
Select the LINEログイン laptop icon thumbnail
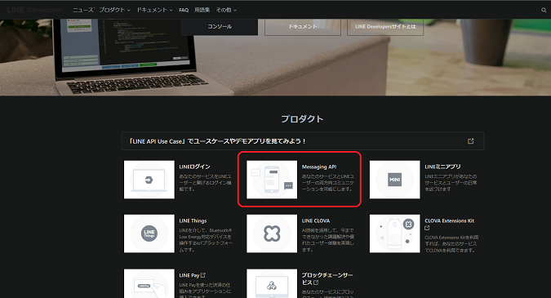pyautogui.click(x=149, y=180)
